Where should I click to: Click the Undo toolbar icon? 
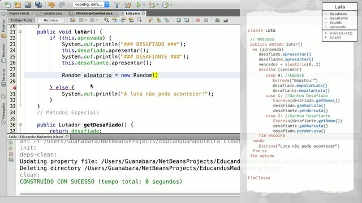pyautogui.click(x=51, y=5)
